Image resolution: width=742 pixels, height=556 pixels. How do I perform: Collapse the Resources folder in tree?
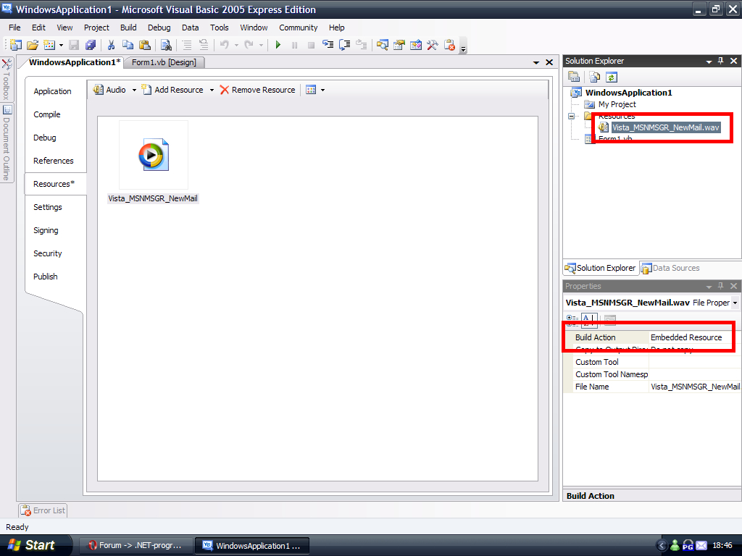571,116
